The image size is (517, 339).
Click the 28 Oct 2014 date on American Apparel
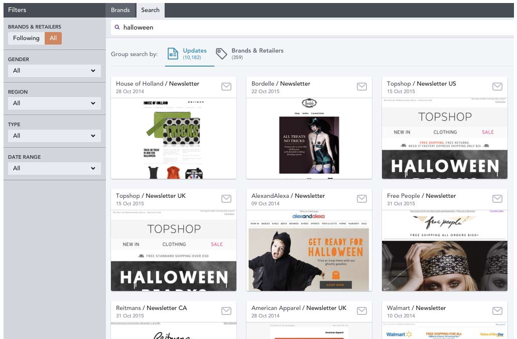[266, 315]
